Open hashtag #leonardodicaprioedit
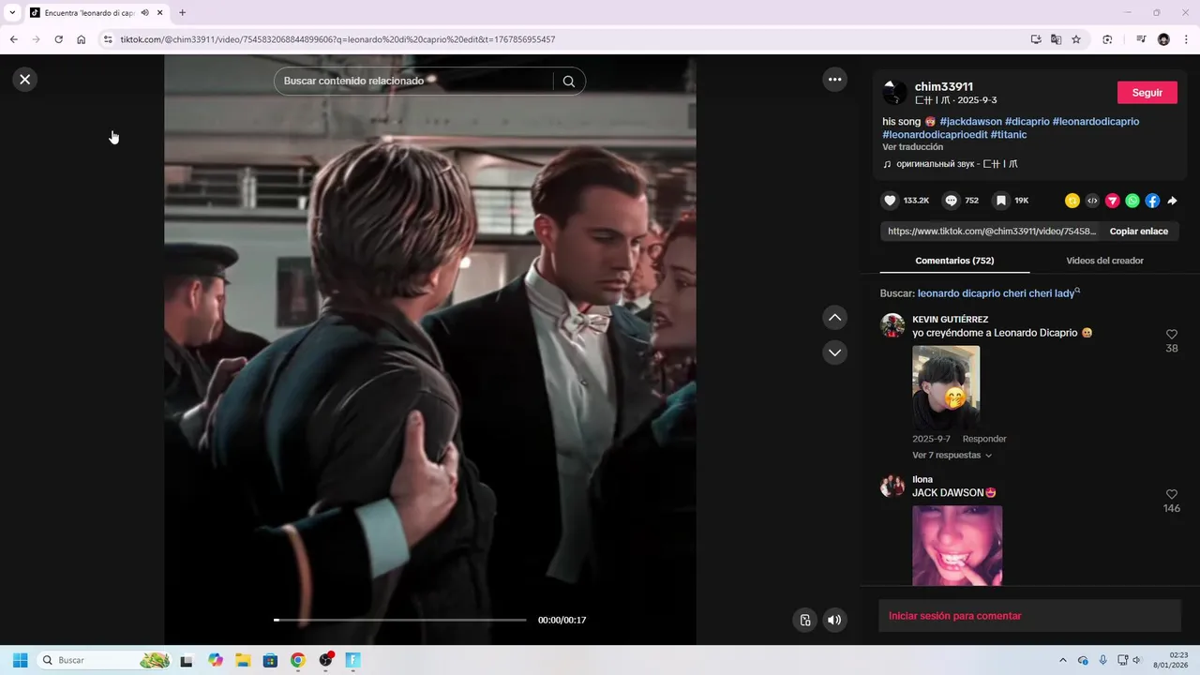Viewport: 1200px width, 675px height. coord(935,135)
